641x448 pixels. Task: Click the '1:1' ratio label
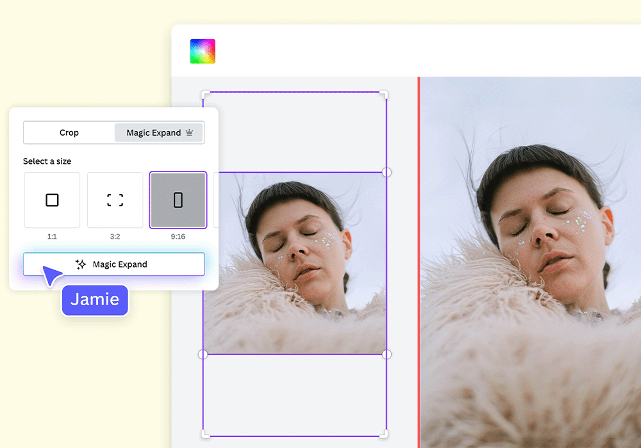52,237
